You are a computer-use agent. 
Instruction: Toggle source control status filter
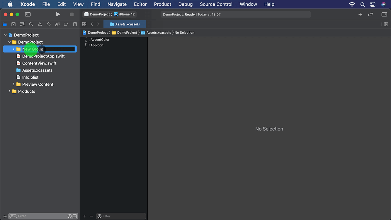pos(75,216)
